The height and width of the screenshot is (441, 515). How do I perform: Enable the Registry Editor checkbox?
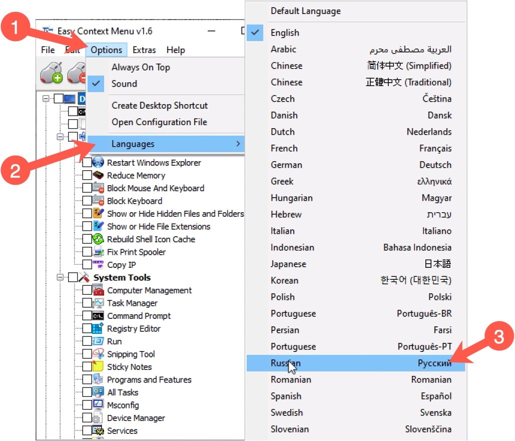point(87,328)
